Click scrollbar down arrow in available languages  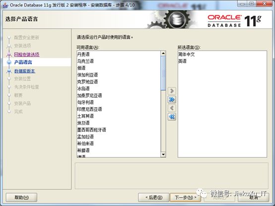click(x=163, y=154)
